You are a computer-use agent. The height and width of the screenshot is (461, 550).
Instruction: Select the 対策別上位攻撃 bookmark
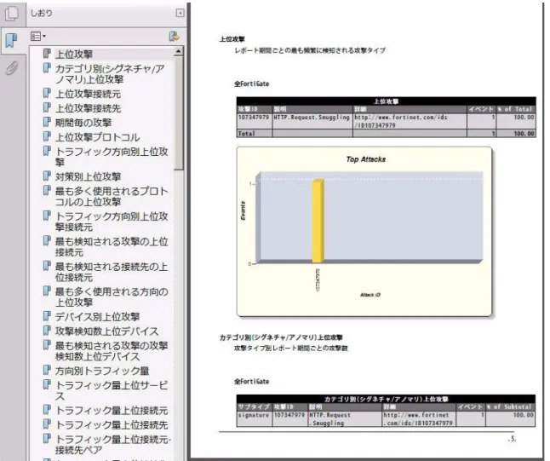click(88, 176)
